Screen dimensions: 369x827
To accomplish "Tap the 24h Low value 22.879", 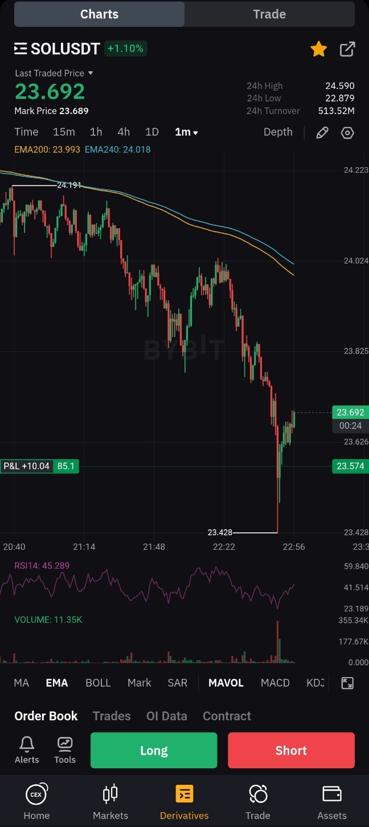I will [x=340, y=98].
